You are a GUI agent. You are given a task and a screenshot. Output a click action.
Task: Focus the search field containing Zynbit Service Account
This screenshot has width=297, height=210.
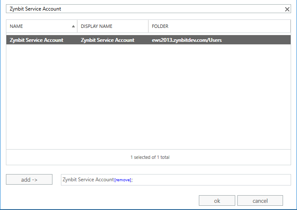click(145, 9)
